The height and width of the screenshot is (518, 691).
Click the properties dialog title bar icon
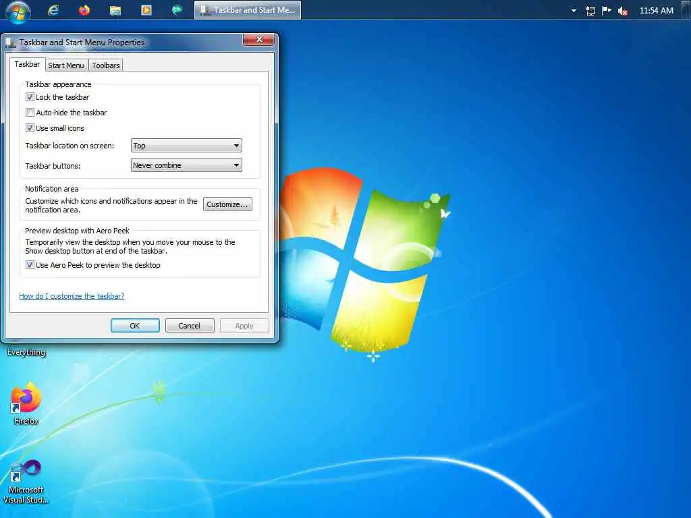pyautogui.click(x=11, y=42)
